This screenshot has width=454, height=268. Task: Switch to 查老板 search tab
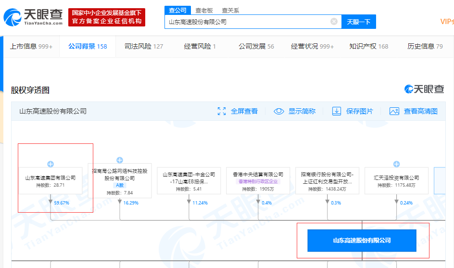204,10
